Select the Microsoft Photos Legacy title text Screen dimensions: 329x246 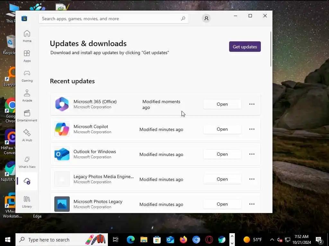tap(98, 202)
